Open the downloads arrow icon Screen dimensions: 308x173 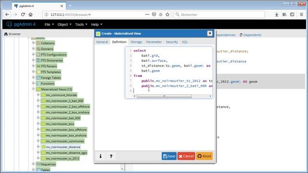coord(277,14)
